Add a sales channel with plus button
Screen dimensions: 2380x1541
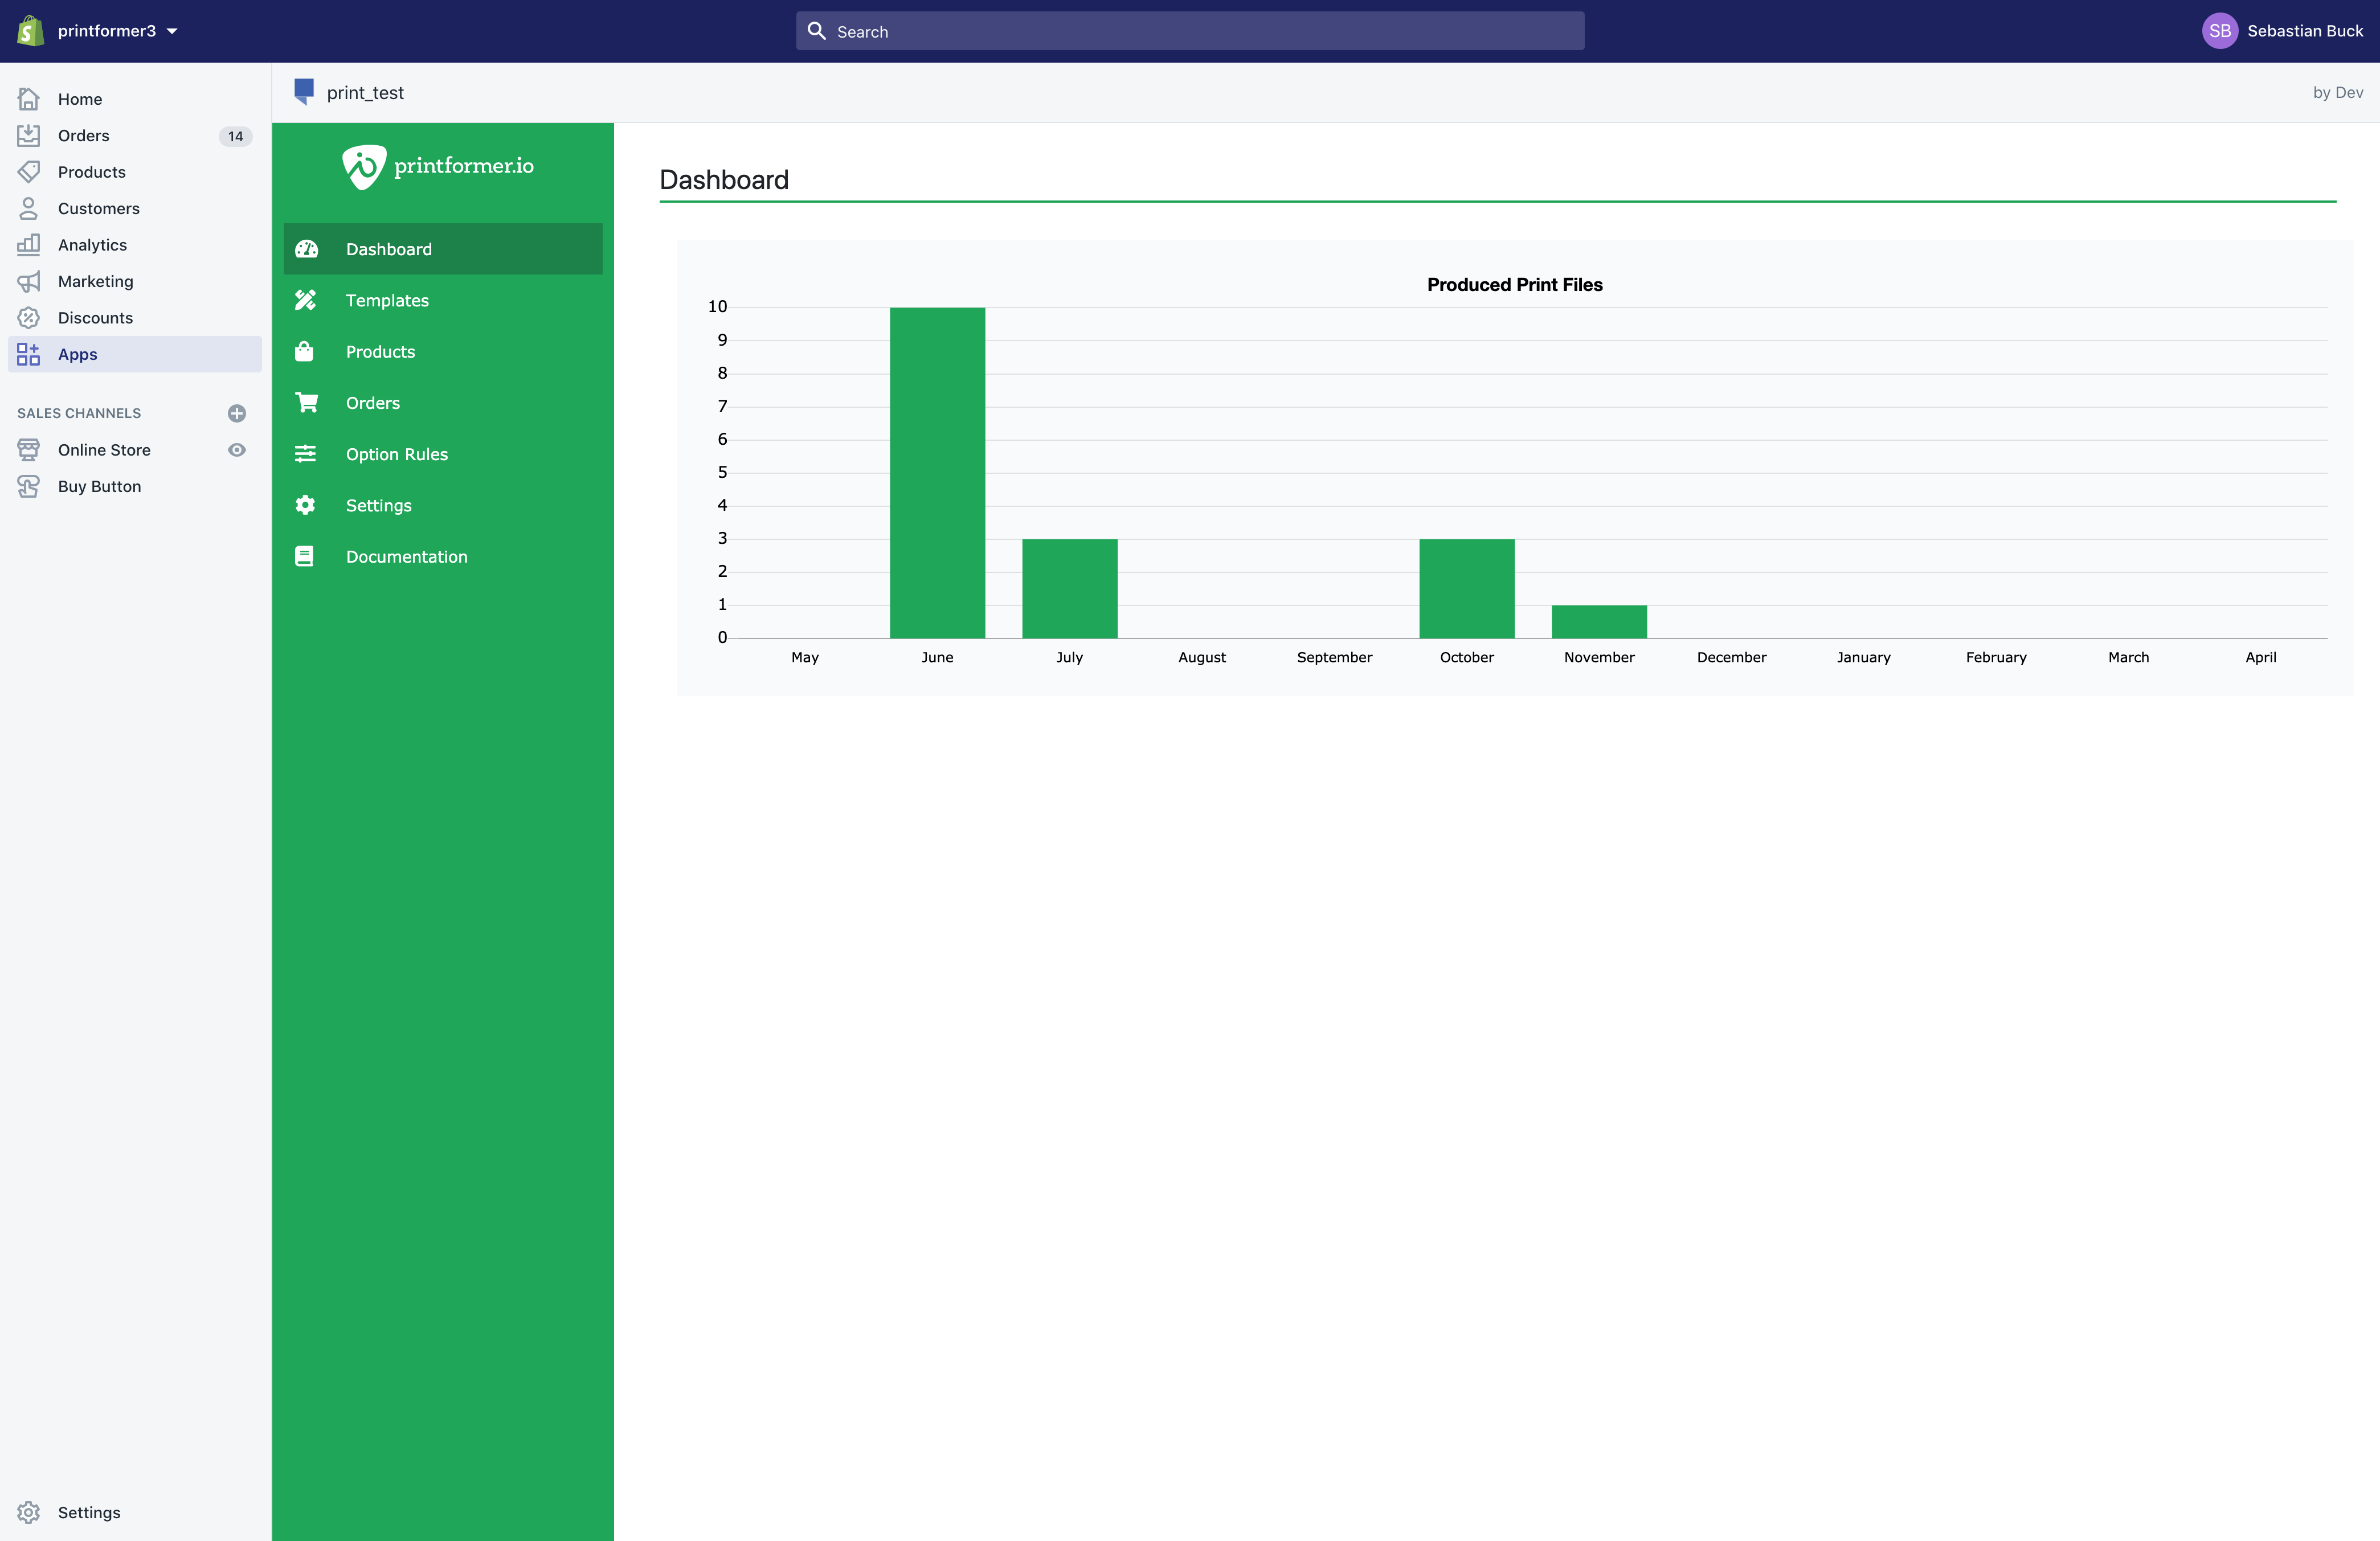pos(237,413)
